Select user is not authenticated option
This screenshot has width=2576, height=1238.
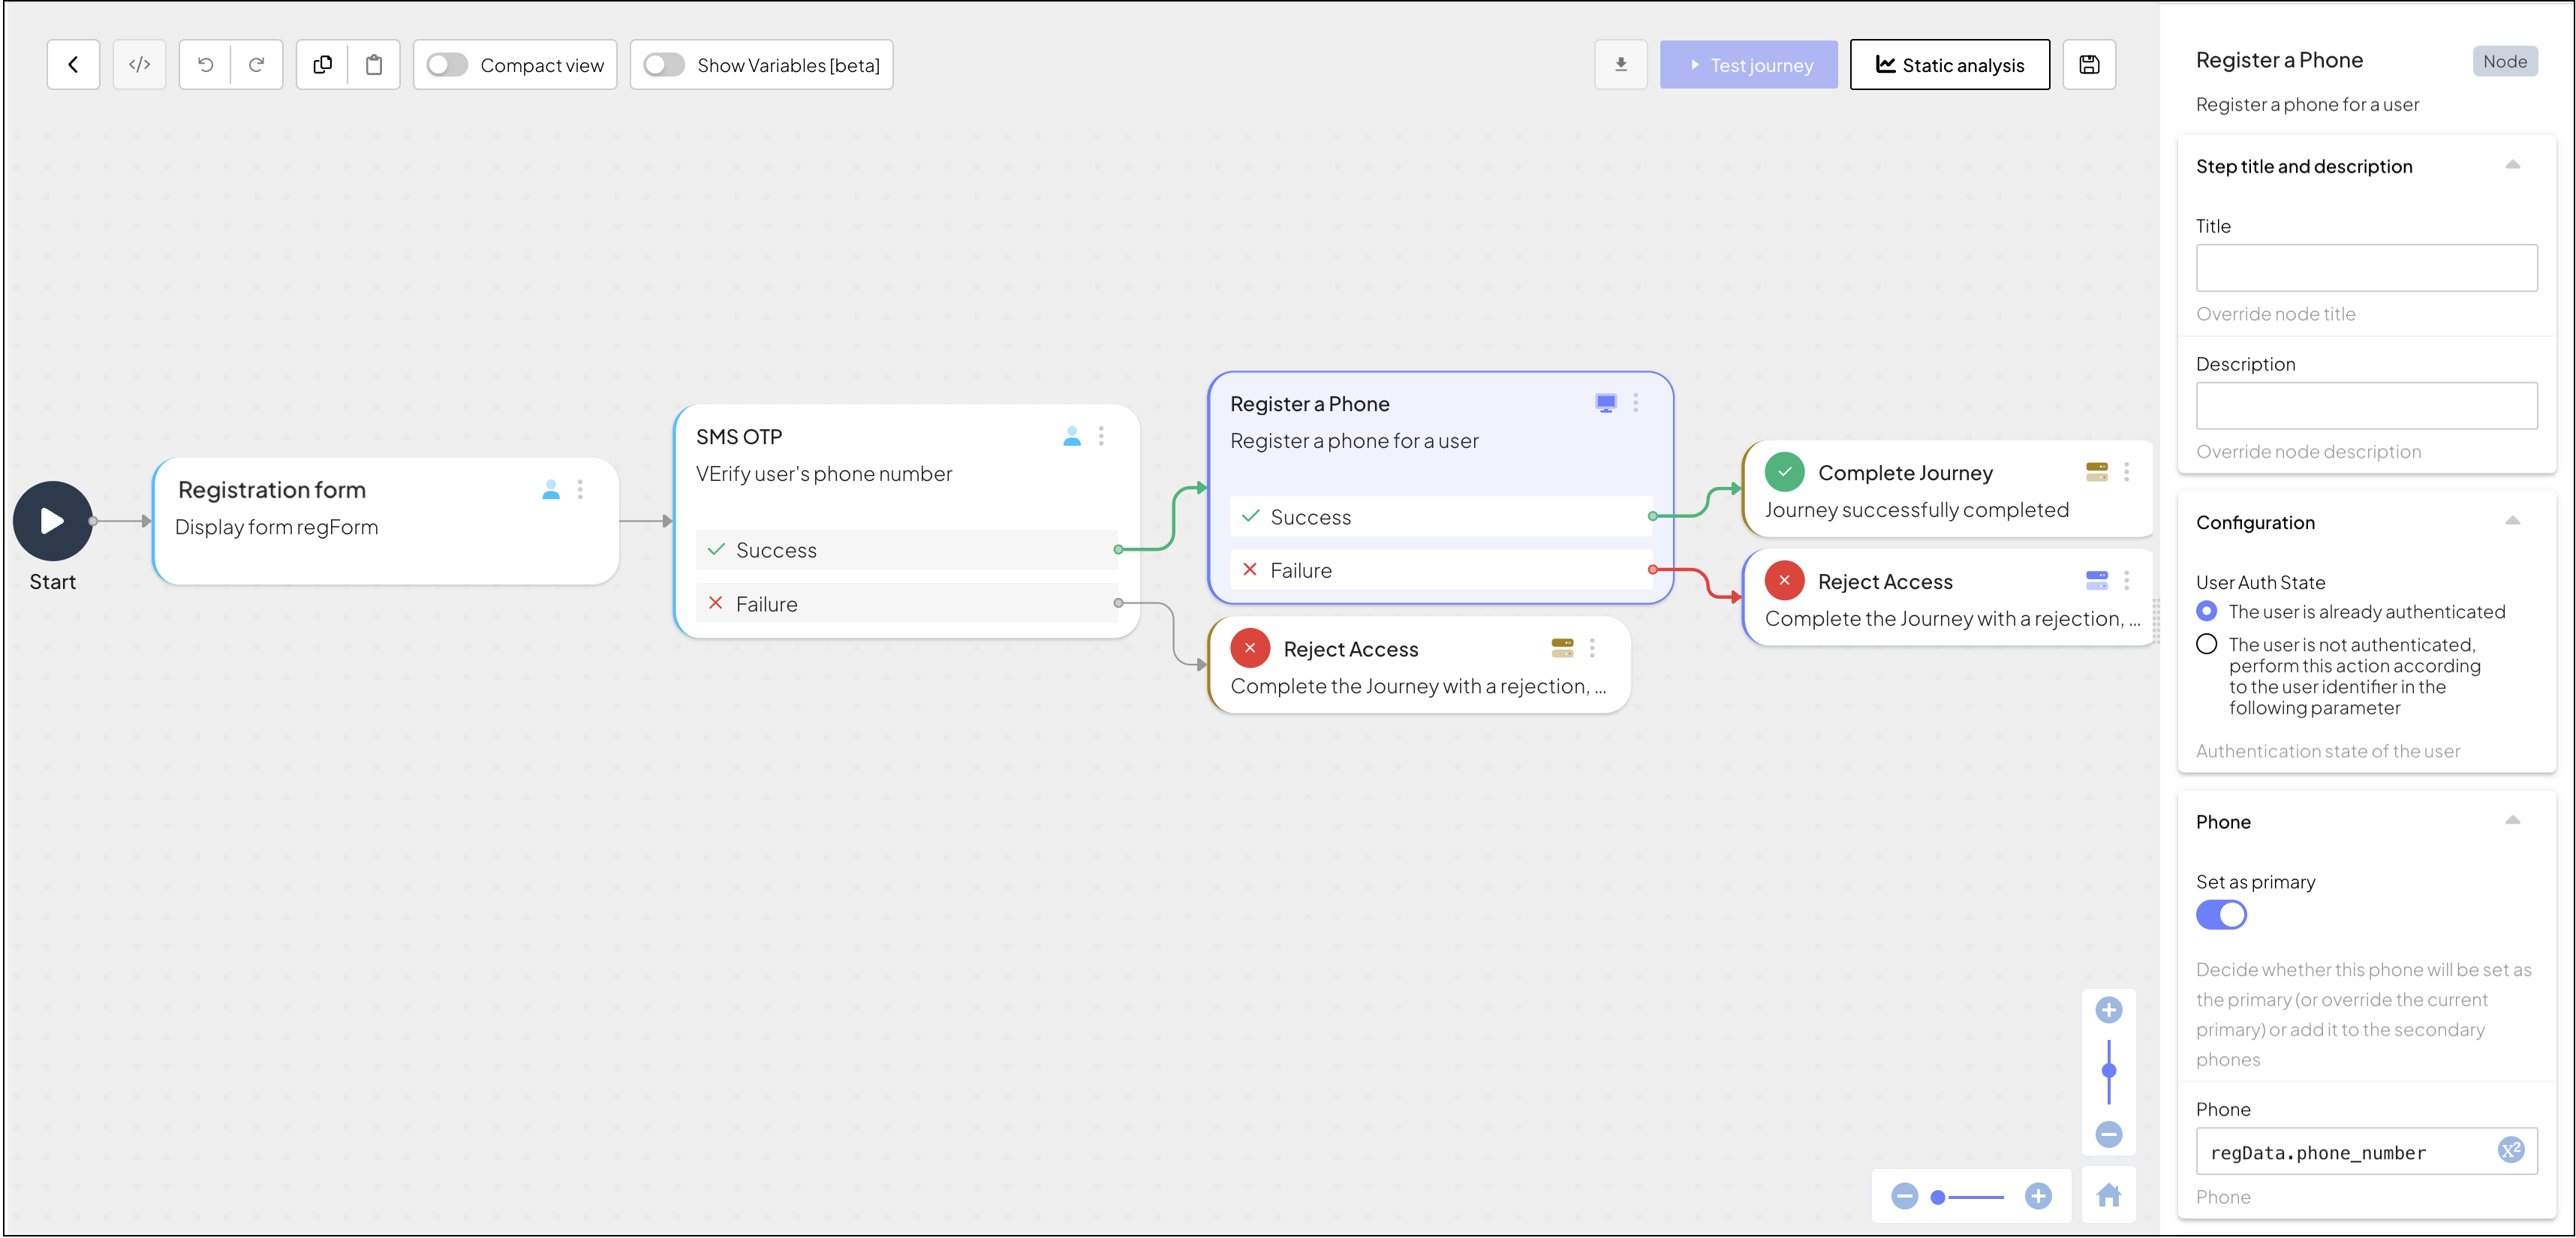pyautogui.click(x=2206, y=644)
